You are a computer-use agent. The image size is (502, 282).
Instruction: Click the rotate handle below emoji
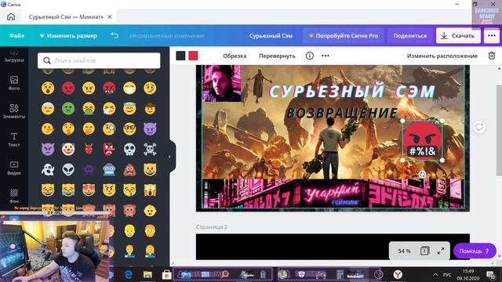(x=422, y=174)
